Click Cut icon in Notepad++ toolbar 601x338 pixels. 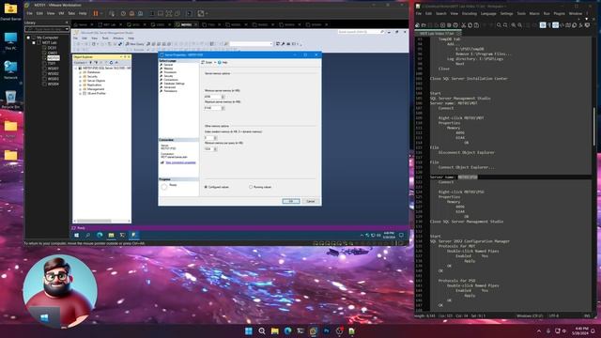[x=463, y=25]
